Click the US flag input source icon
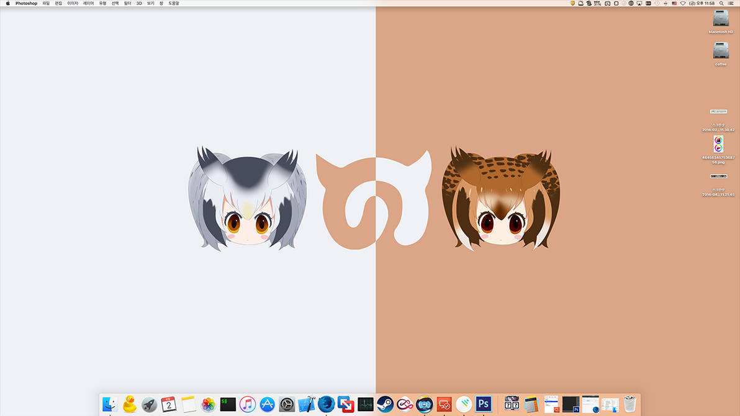 [674, 3]
